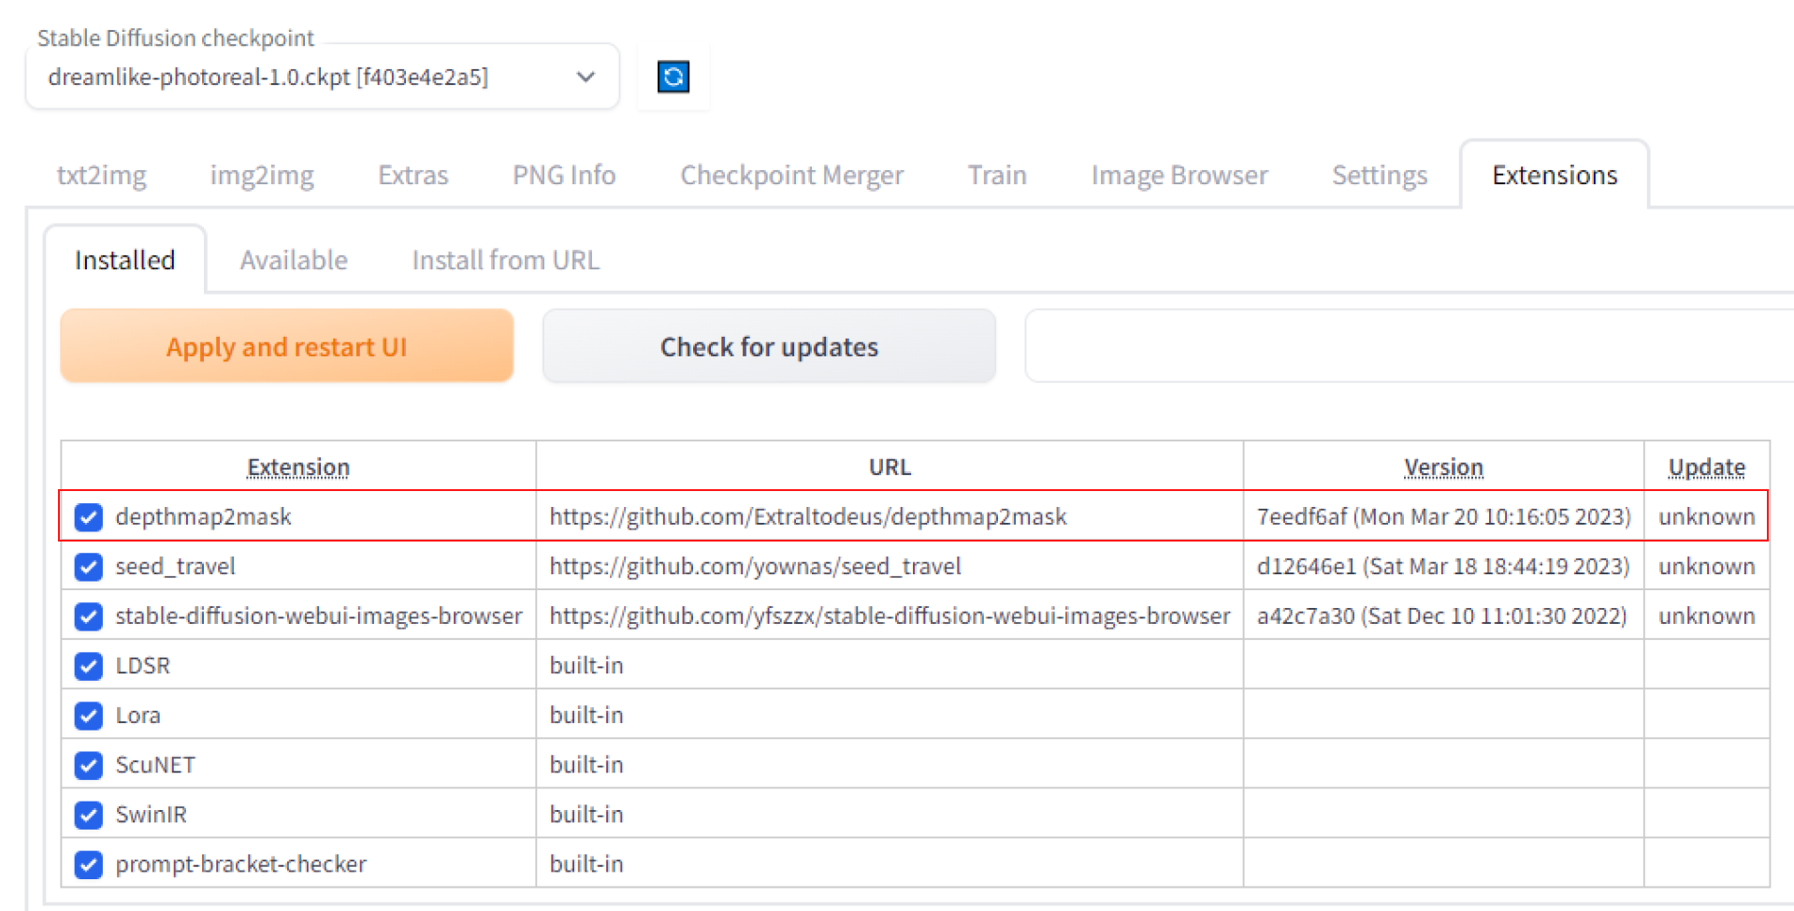The image size is (1794, 911).
Task: Open the Stable Diffusion checkpoint dropdown
Action: click(x=322, y=77)
